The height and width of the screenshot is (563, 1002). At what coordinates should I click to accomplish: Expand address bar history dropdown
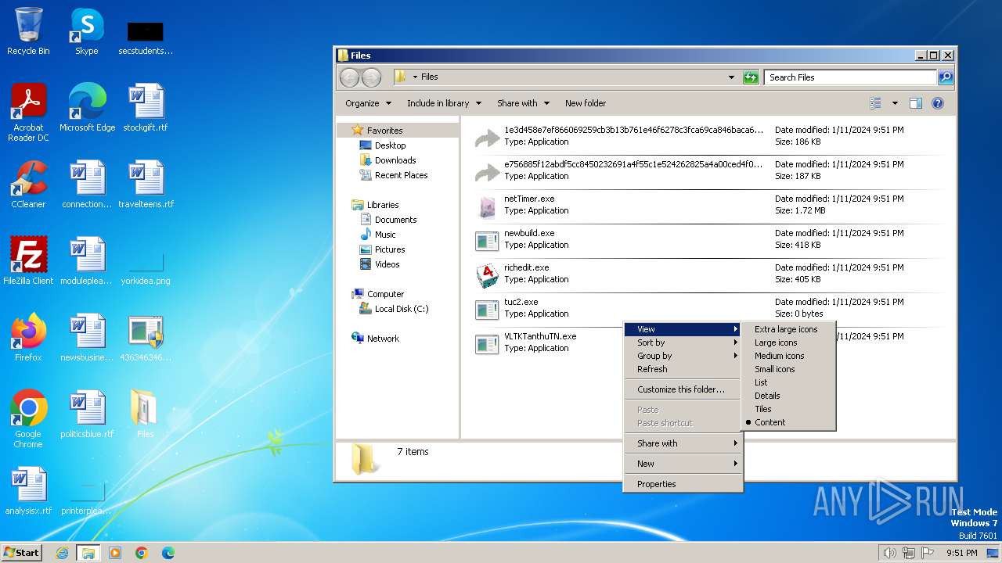tap(731, 77)
